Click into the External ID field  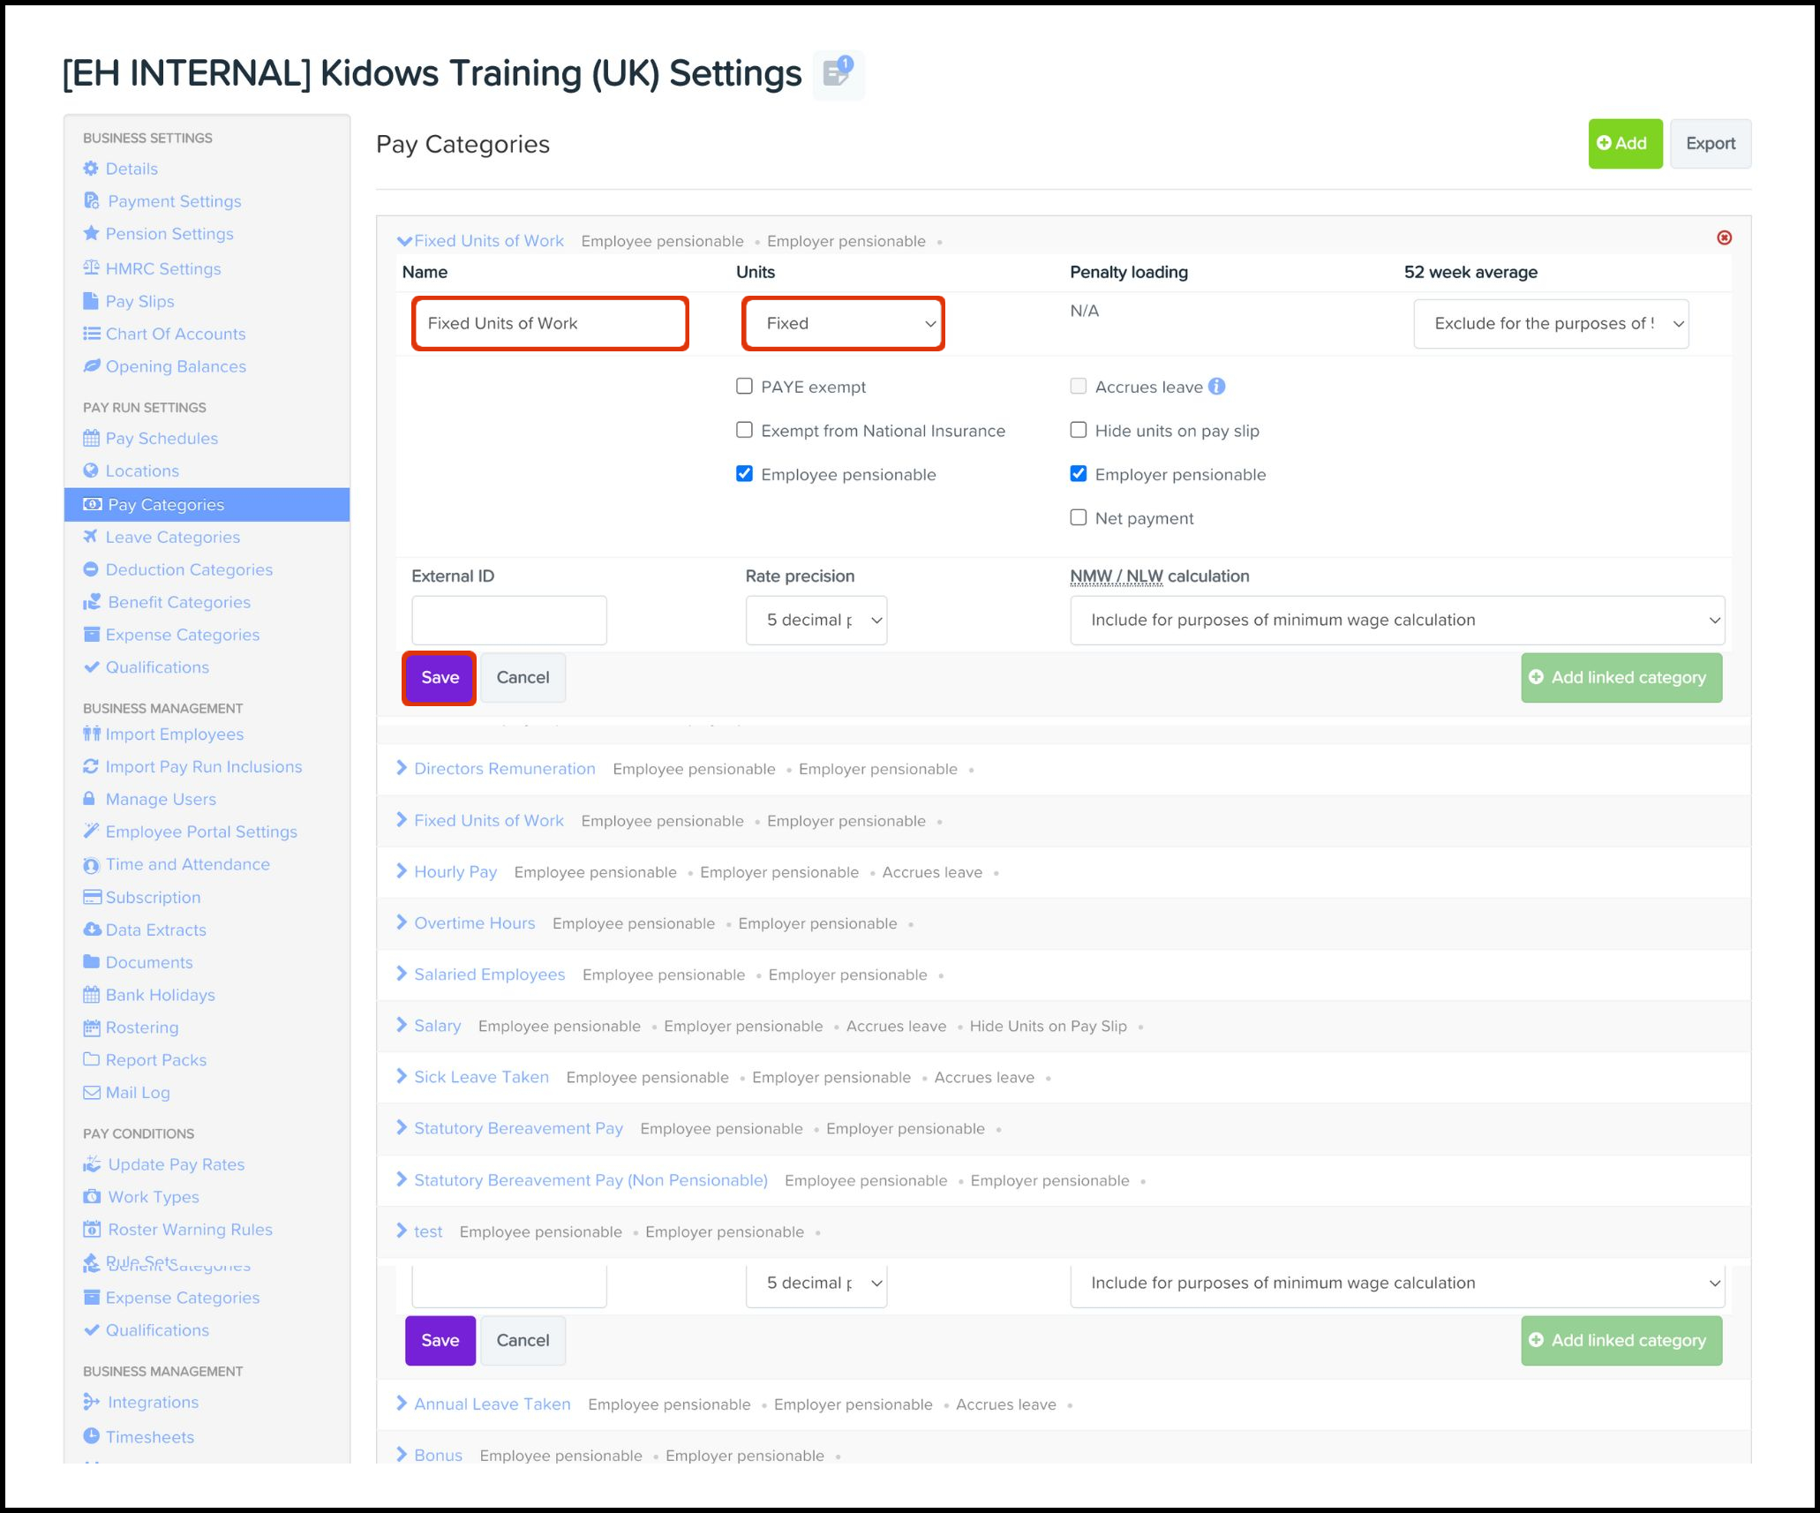pyautogui.click(x=508, y=621)
